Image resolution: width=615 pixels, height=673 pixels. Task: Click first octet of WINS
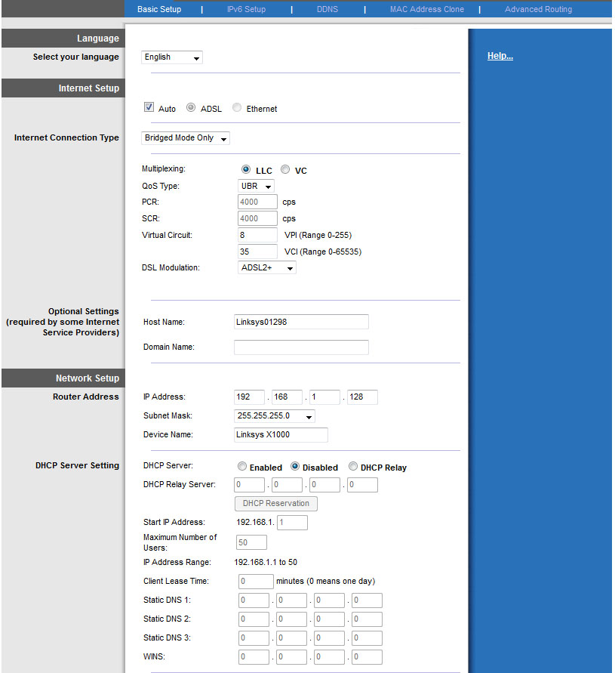(x=254, y=656)
